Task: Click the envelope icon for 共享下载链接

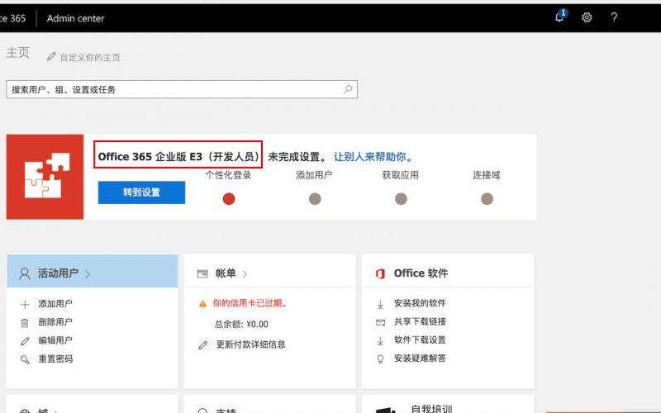Action: click(380, 322)
